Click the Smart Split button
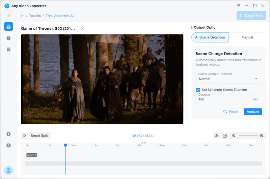Screen dimensions: 270x179 pos(39,136)
